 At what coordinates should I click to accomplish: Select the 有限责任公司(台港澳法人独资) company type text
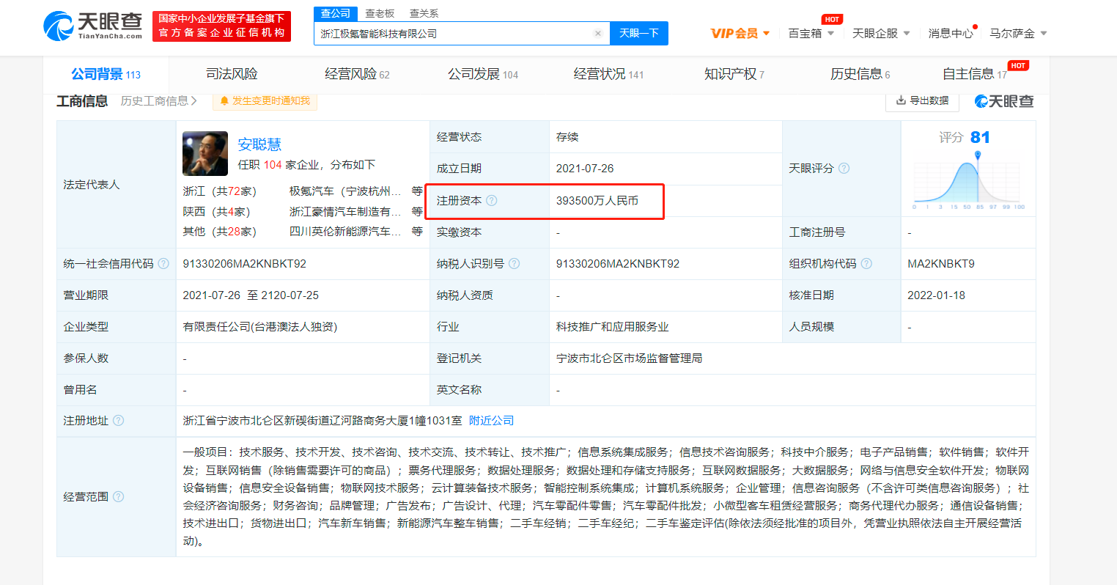(259, 327)
